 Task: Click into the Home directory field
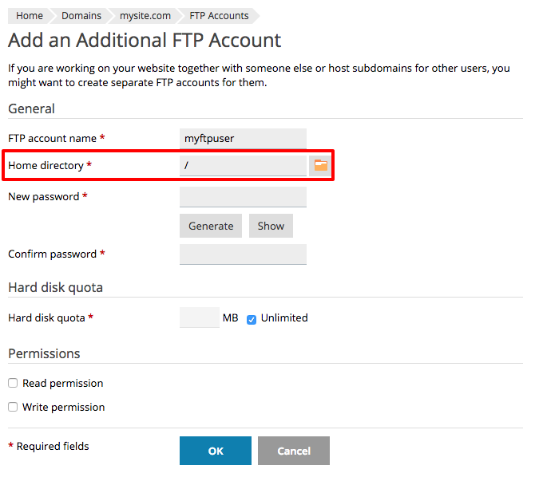[x=244, y=166]
